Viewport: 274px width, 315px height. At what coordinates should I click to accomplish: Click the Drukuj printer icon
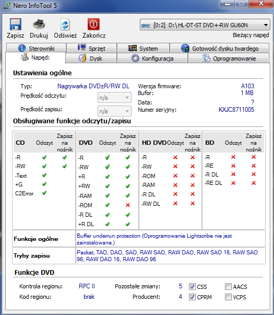click(39, 25)
